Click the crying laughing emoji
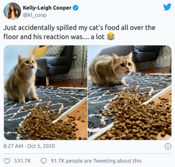The width and height of the screenshot is (175, 167). (111, 37)
